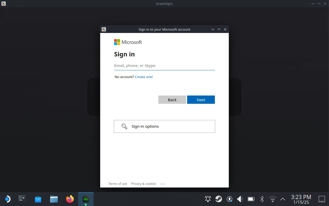Select the key icon next to Sign-in options

pyautogui.click(x=124, y=126)
